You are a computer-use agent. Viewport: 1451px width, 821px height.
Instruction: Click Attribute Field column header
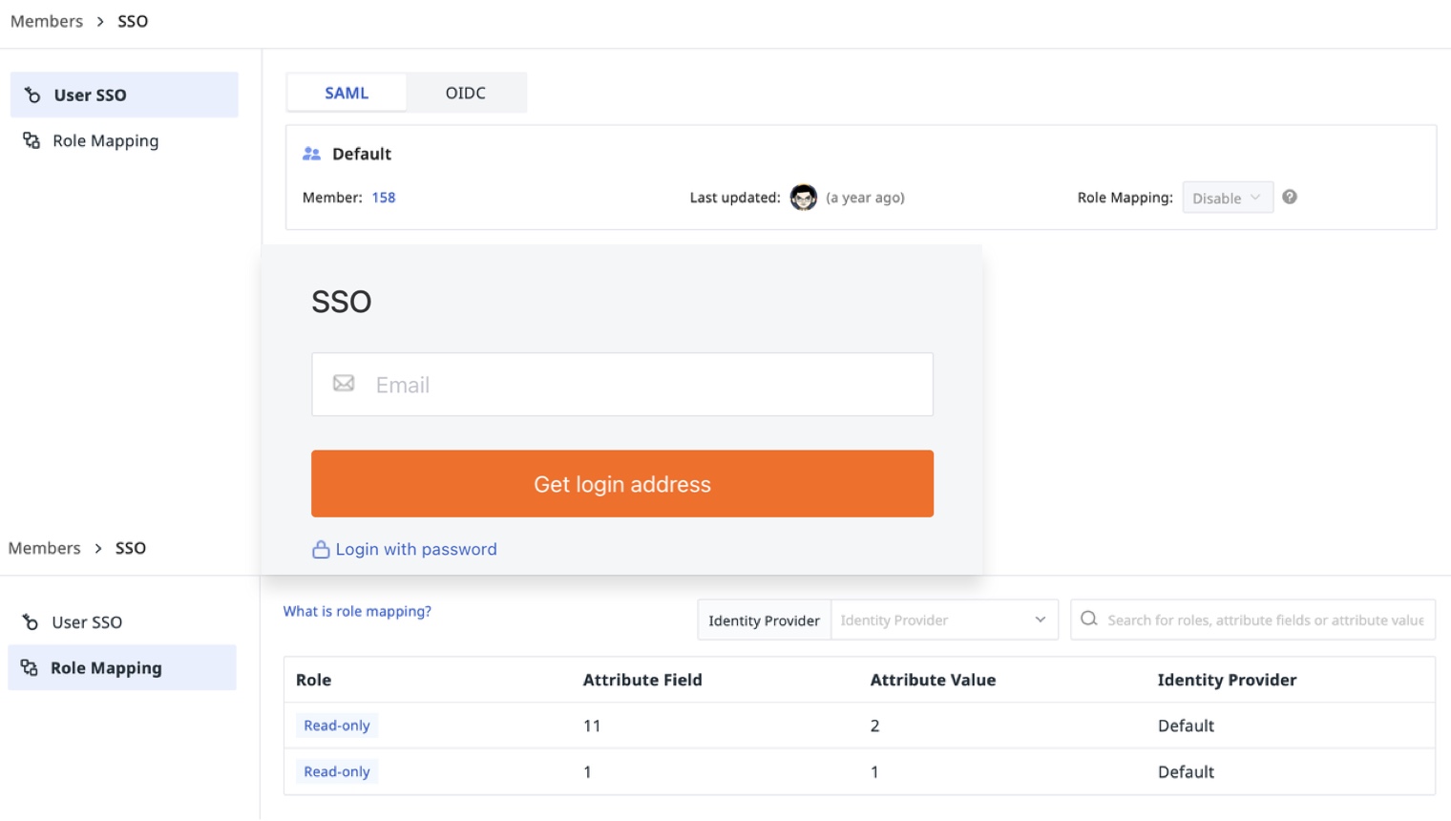642,680
